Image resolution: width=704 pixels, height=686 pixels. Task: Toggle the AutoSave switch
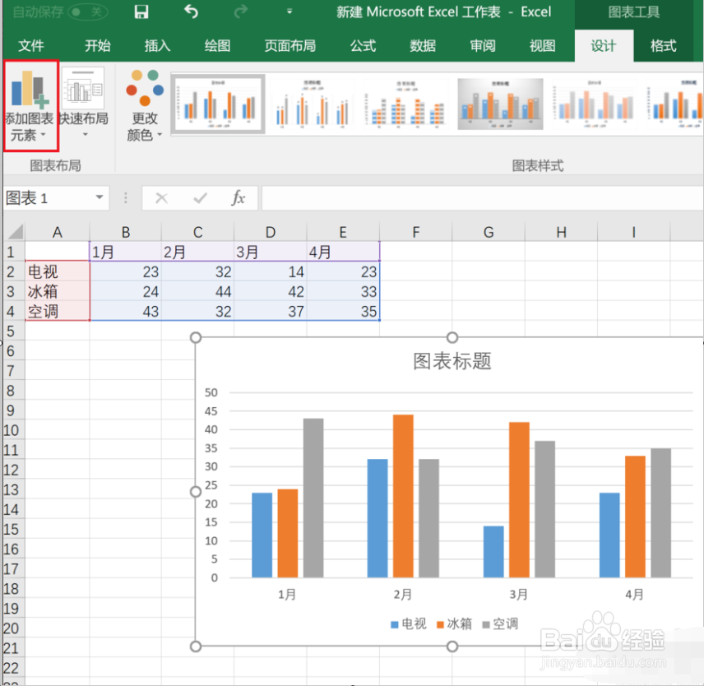88,12
